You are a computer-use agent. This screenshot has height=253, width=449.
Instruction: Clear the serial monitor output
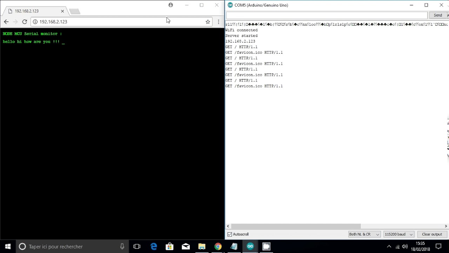[x=432, y=234]
